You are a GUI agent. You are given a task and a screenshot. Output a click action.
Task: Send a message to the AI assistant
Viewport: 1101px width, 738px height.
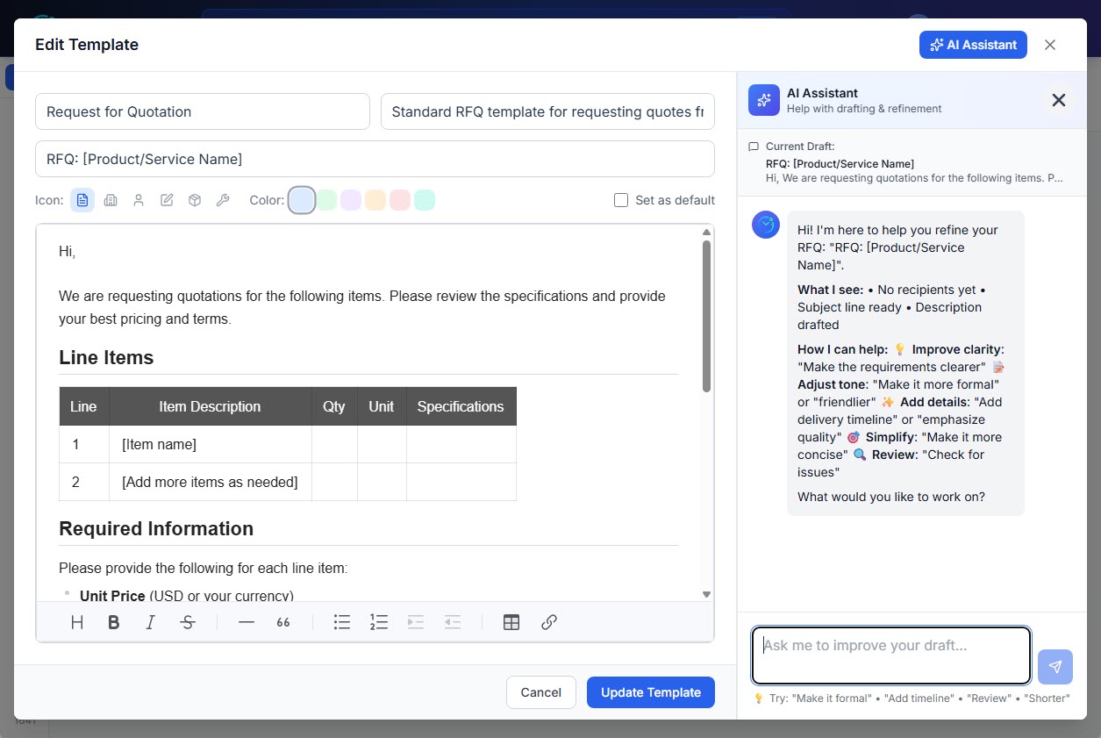click(x=1055, y=667)
